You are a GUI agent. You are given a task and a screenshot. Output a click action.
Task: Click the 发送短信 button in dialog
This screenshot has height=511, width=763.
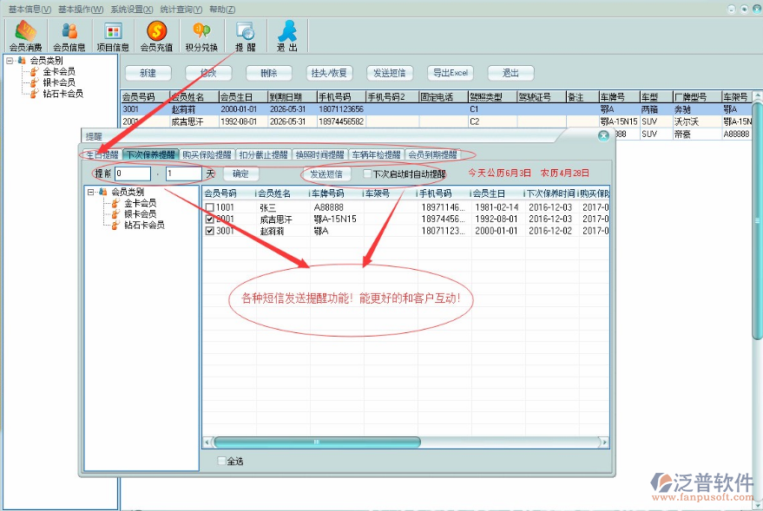tap(326, 174)
